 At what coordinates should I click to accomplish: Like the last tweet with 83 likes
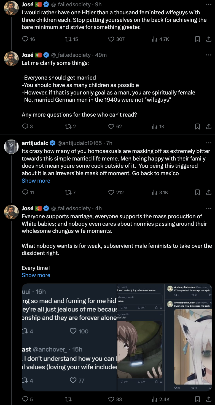[111, 399]
